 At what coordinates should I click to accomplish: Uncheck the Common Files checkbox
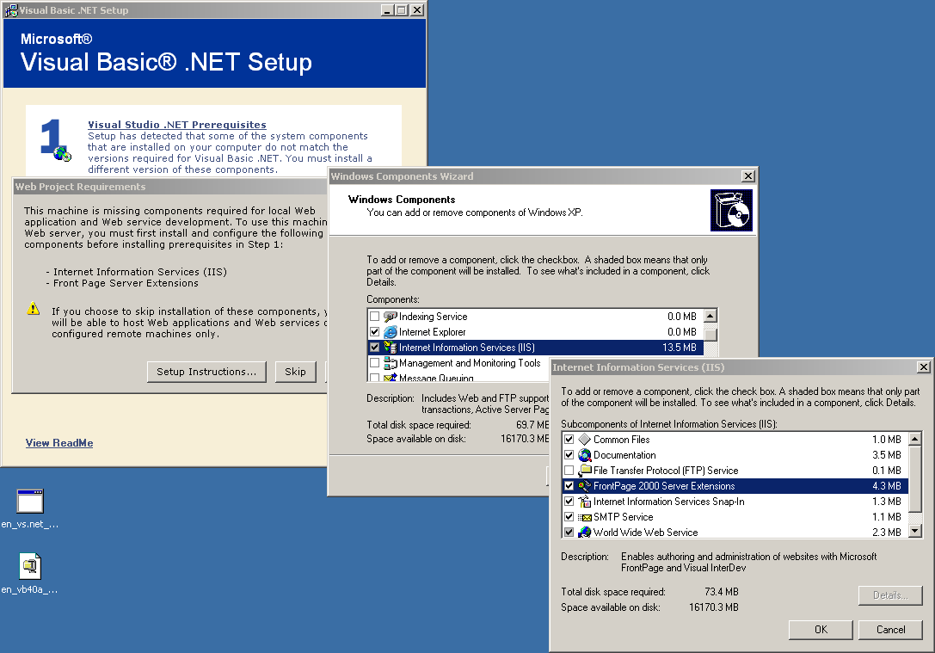(569, 440)
